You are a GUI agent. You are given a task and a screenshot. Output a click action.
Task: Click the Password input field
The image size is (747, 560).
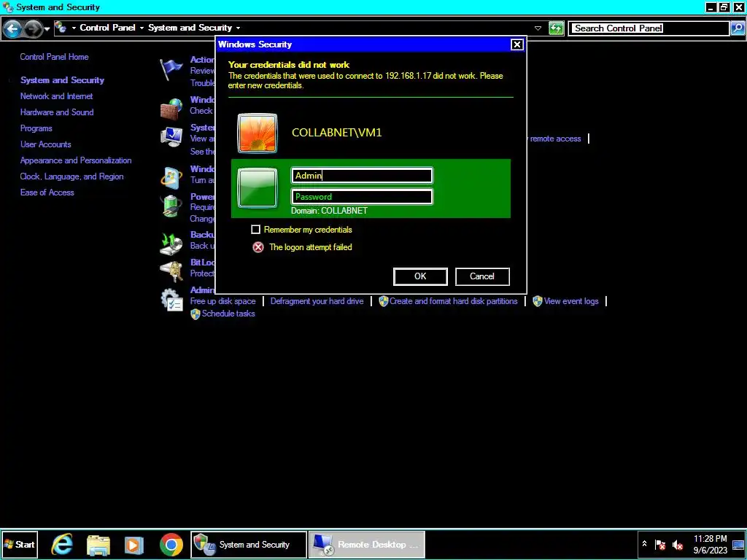362,197
